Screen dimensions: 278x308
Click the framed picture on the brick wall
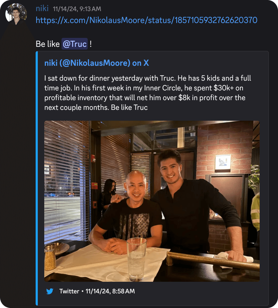pos(223,162)
